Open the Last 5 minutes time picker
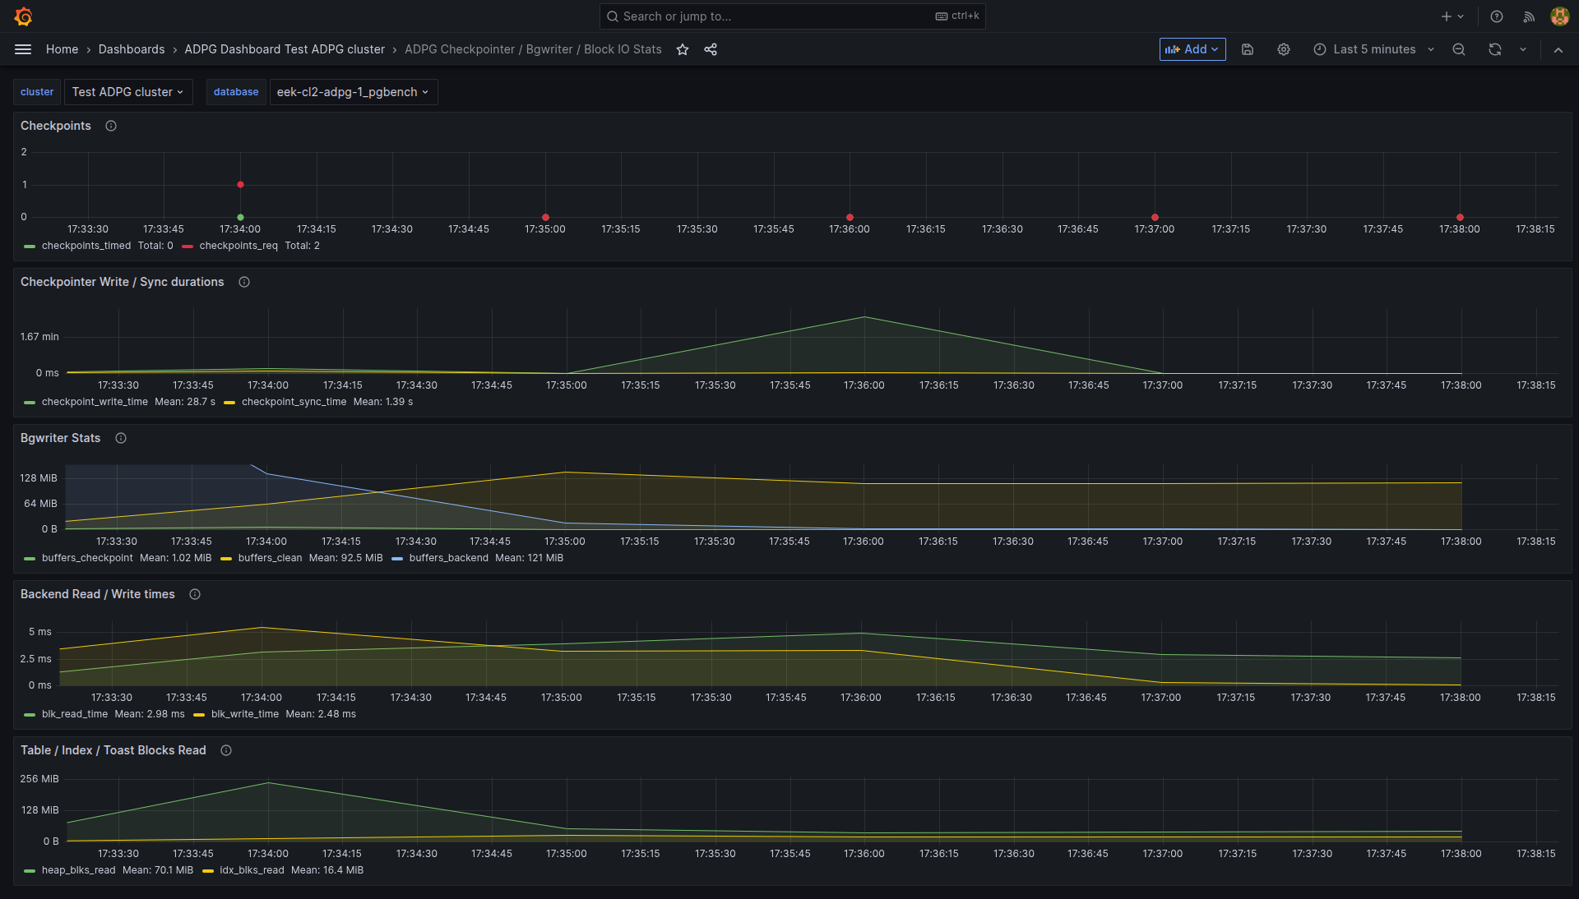The height and width of the screenshot is (899, 1579). (x=1373, y=49)
